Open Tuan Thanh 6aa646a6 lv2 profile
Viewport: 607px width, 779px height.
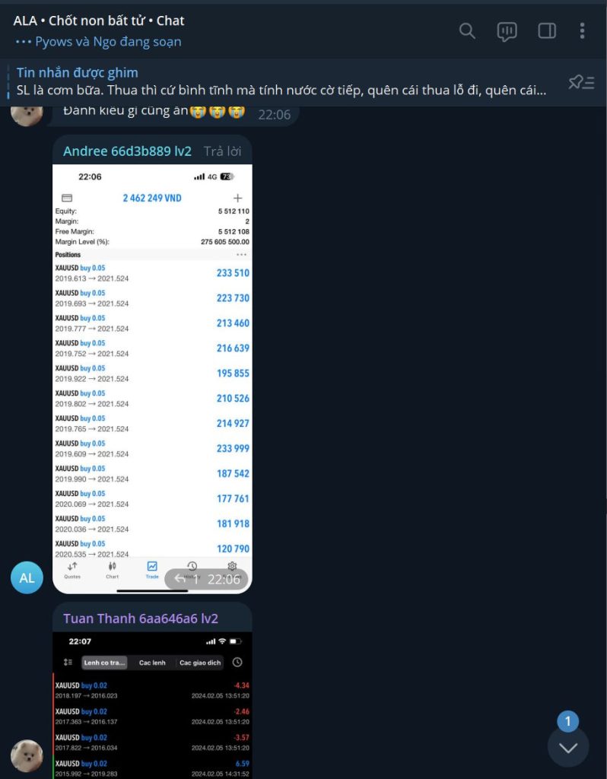[141, 618]
